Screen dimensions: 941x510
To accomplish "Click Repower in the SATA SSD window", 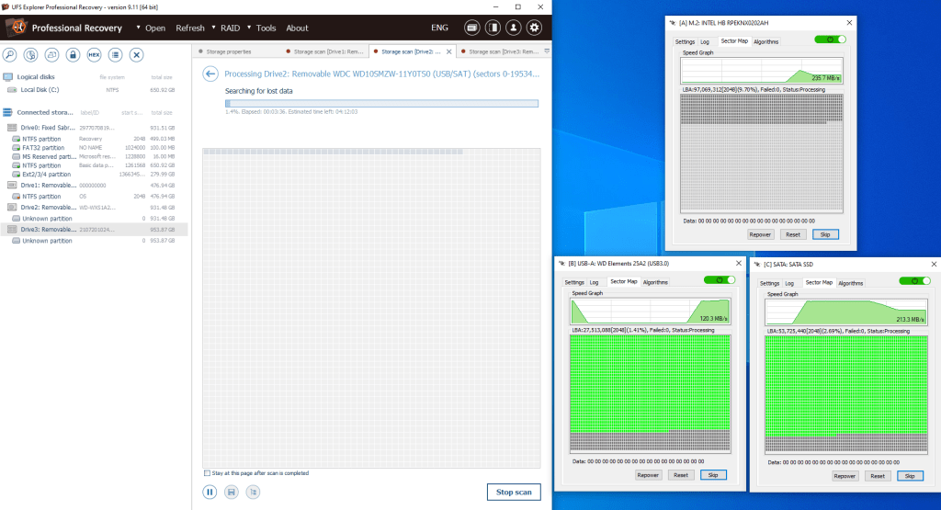I will pos(845,476).
